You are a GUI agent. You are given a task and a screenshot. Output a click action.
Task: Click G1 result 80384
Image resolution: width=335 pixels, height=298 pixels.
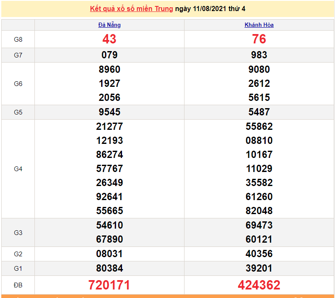tap(109, 268)
